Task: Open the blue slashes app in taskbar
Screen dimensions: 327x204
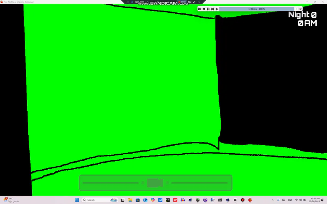Action: [x=160, y=200]
